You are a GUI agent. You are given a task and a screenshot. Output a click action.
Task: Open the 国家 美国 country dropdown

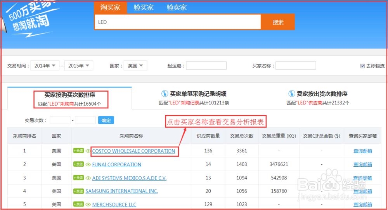point(135,66)
